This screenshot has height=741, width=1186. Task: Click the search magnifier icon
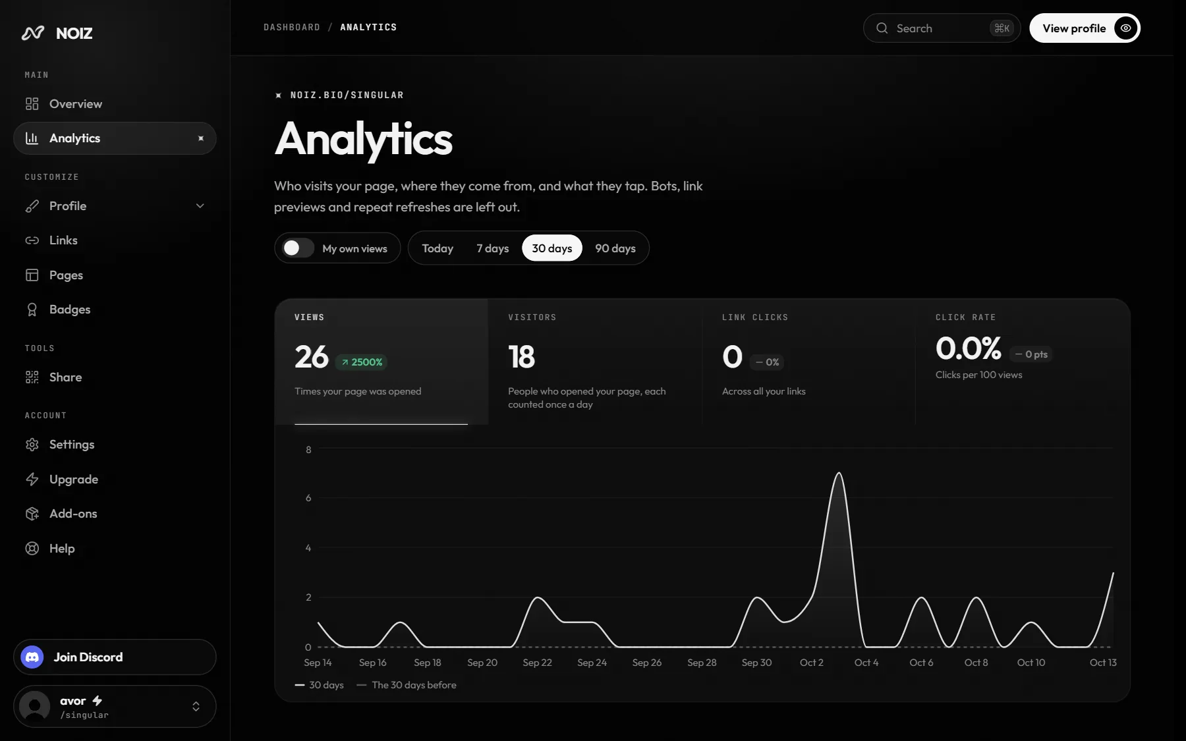point(882,28)
